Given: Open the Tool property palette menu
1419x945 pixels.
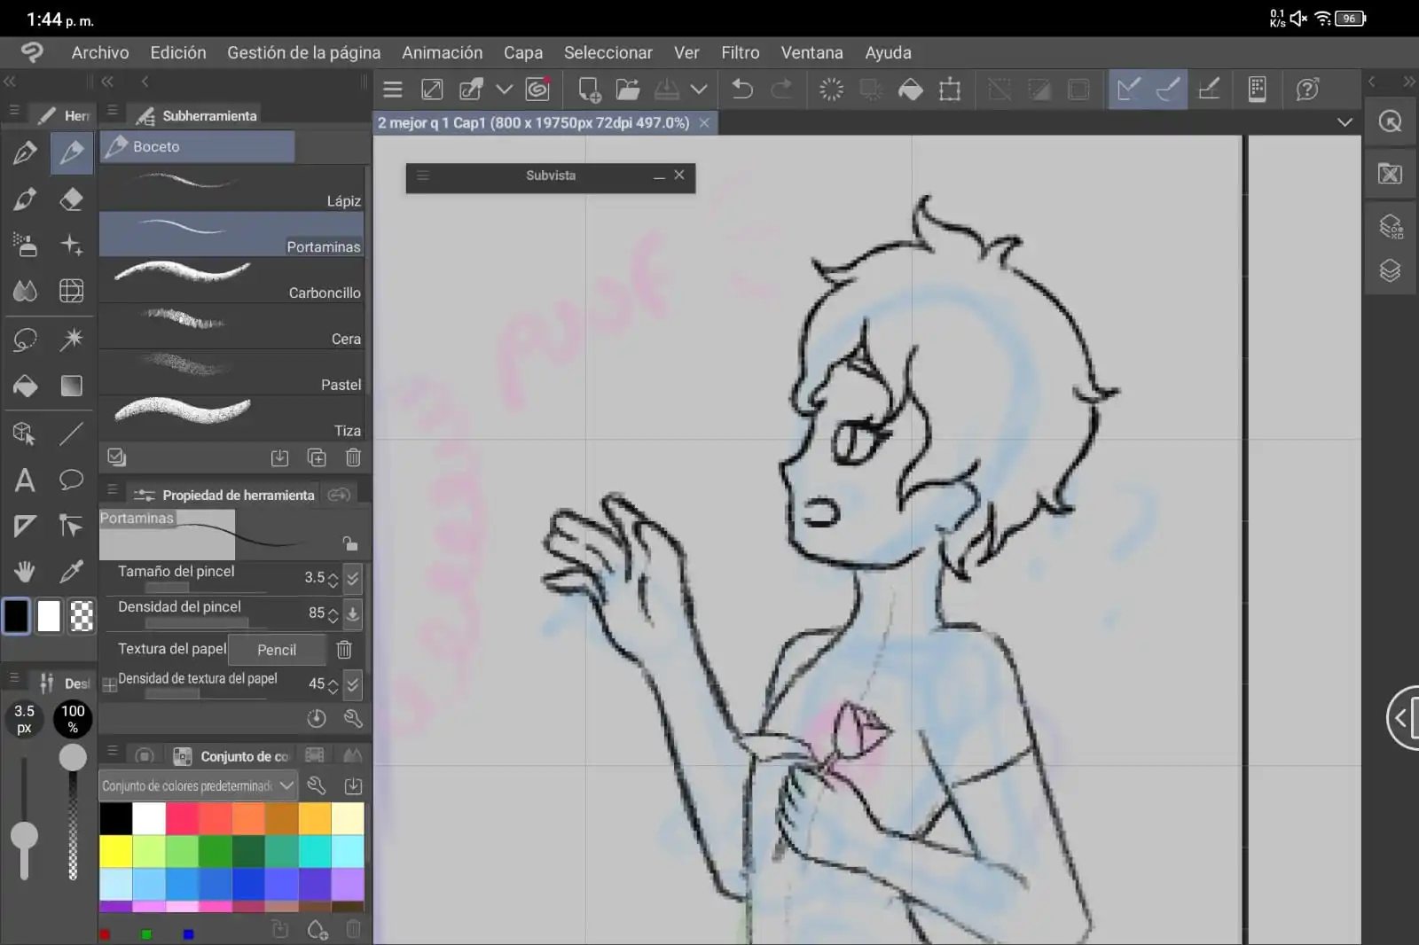Looking at the screenshot, I should point(113,489).
